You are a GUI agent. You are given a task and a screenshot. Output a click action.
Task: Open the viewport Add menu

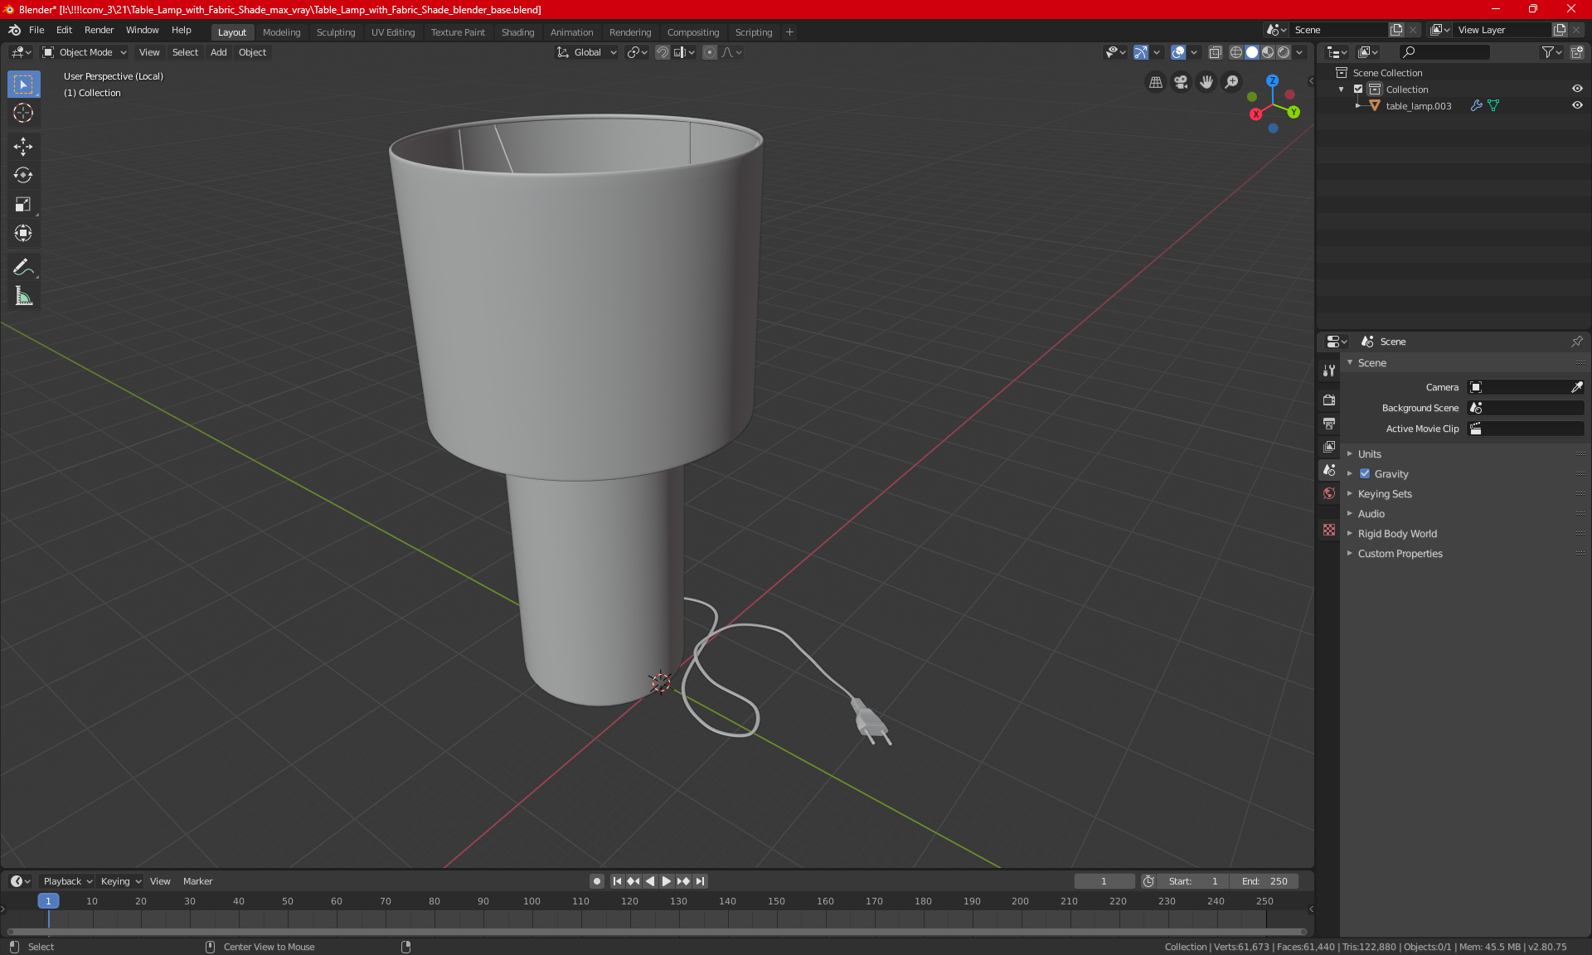[x=218, y=52]
